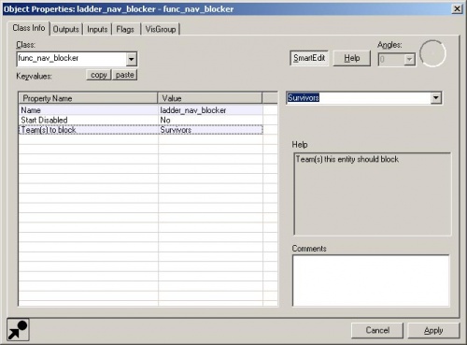Click the Help button
This screenshot has height=345, width=467.
coord(352,58)
